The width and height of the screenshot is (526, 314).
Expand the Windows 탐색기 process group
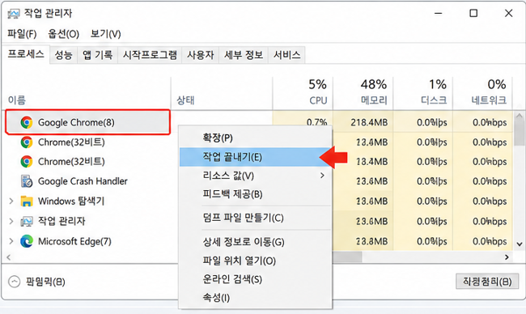11,202
